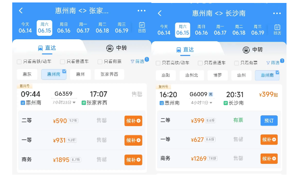Select 惠州北 station filter chip
Screen dimensions: 288x181
coord(192,75)
